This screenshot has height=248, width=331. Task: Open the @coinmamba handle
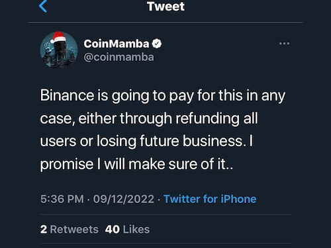pyautogui.click(x=118, y=58)
